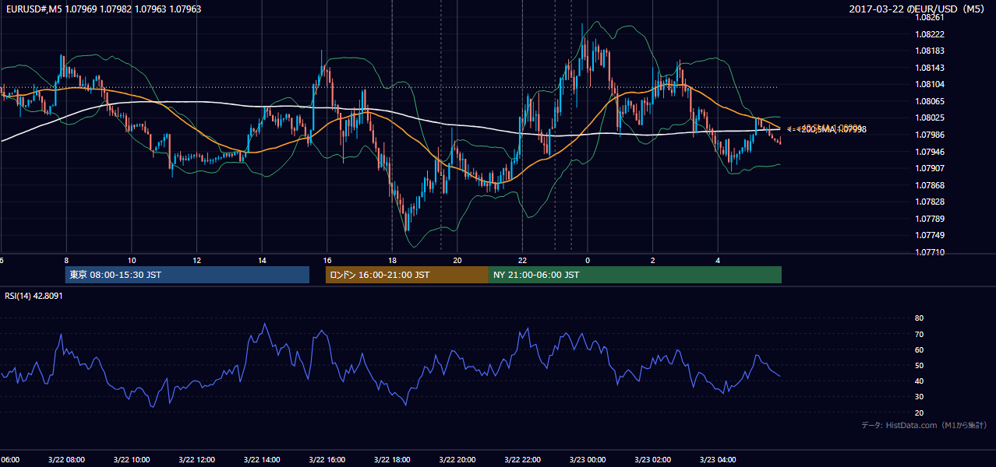
Task: Click RSI scale level 50
Action: click(920, 365)
